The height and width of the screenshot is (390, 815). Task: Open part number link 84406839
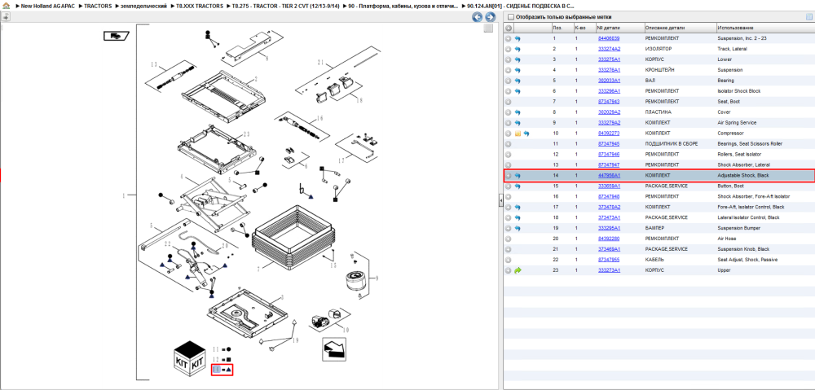tap(609, 38)
